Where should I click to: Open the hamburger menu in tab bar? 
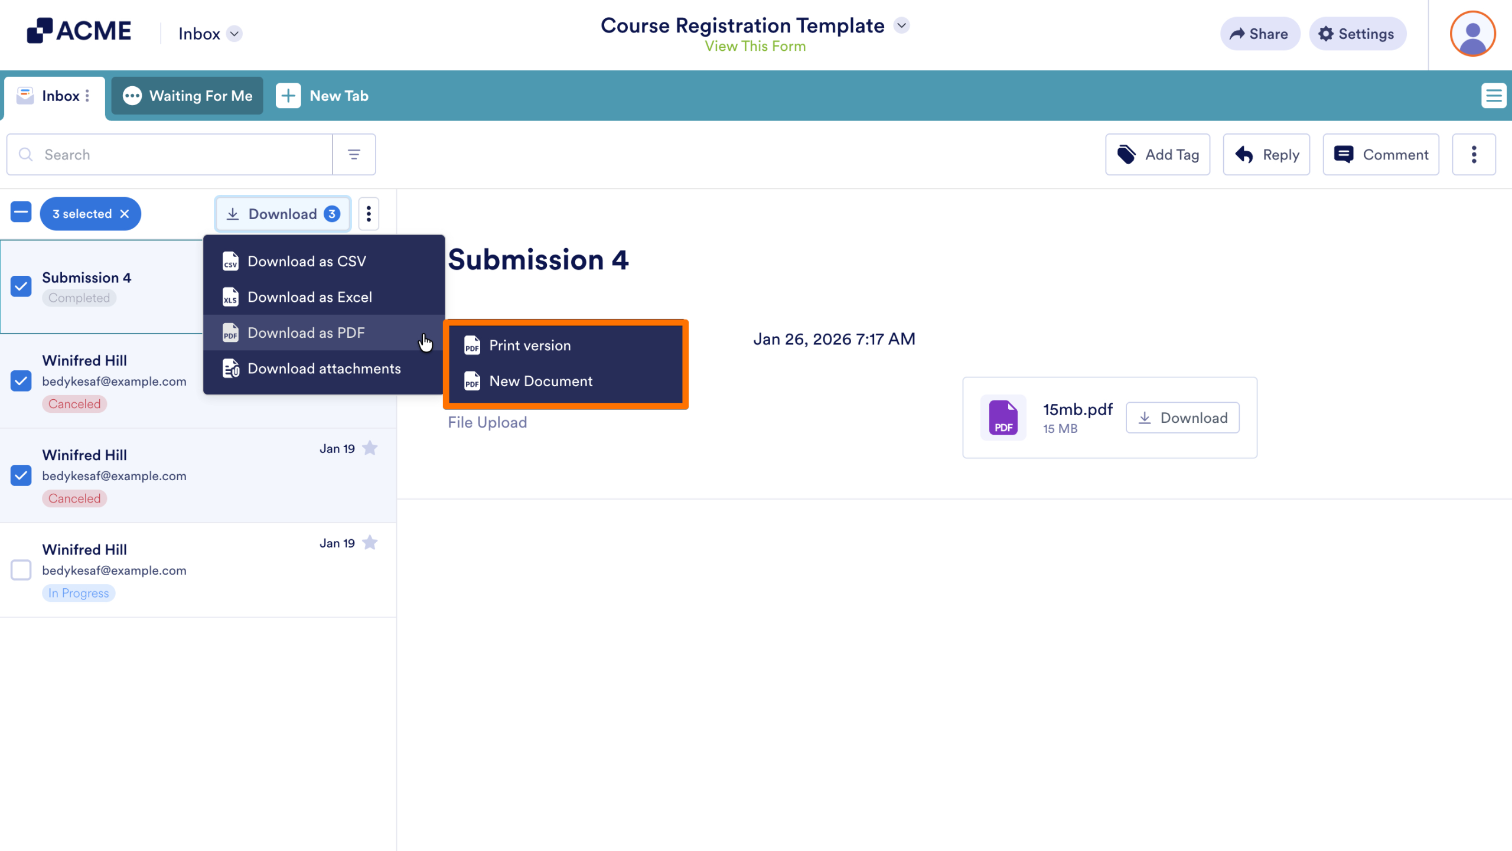coord(1493,96)
